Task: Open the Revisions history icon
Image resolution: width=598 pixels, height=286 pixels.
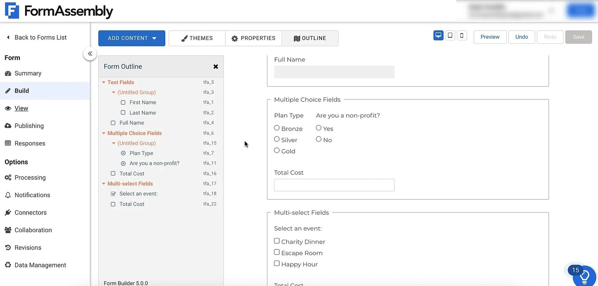Action: click(x=8, y=247)
